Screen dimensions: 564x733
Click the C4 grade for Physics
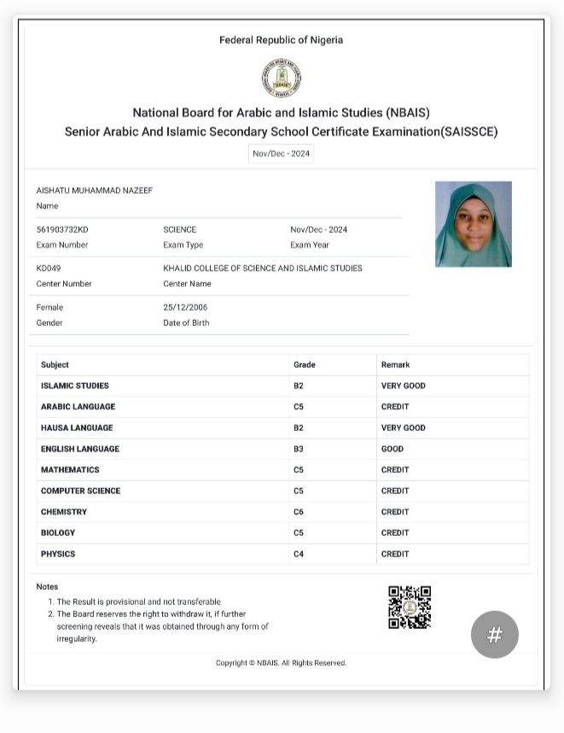tap(299, 554)
